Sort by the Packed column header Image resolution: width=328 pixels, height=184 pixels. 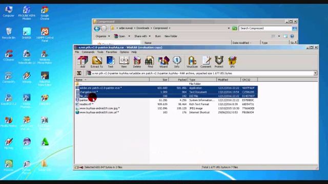[x=178, y=80]
